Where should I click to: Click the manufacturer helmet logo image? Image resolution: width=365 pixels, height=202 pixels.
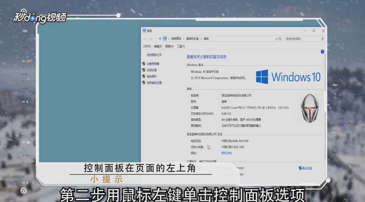pyautogui.click(x=310, y=108)
